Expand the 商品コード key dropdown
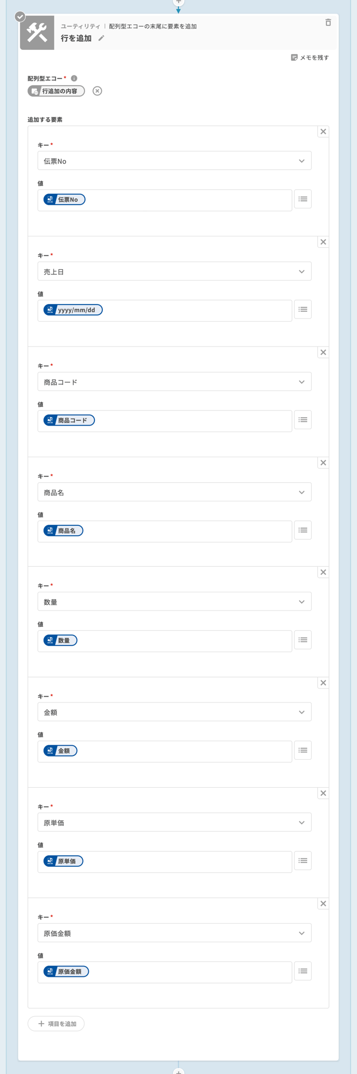The width and height of the screenshot is (357, 1074). (x=174, y=382)
